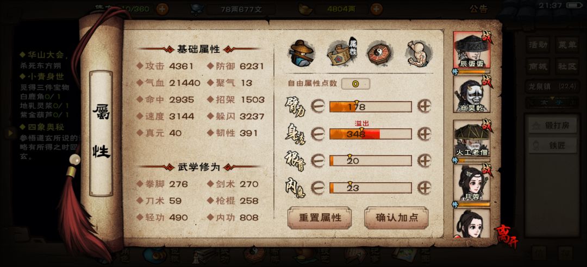Open the bagua yin-yang tab icon
Screen dimensions: 587x267
(379, 53)
